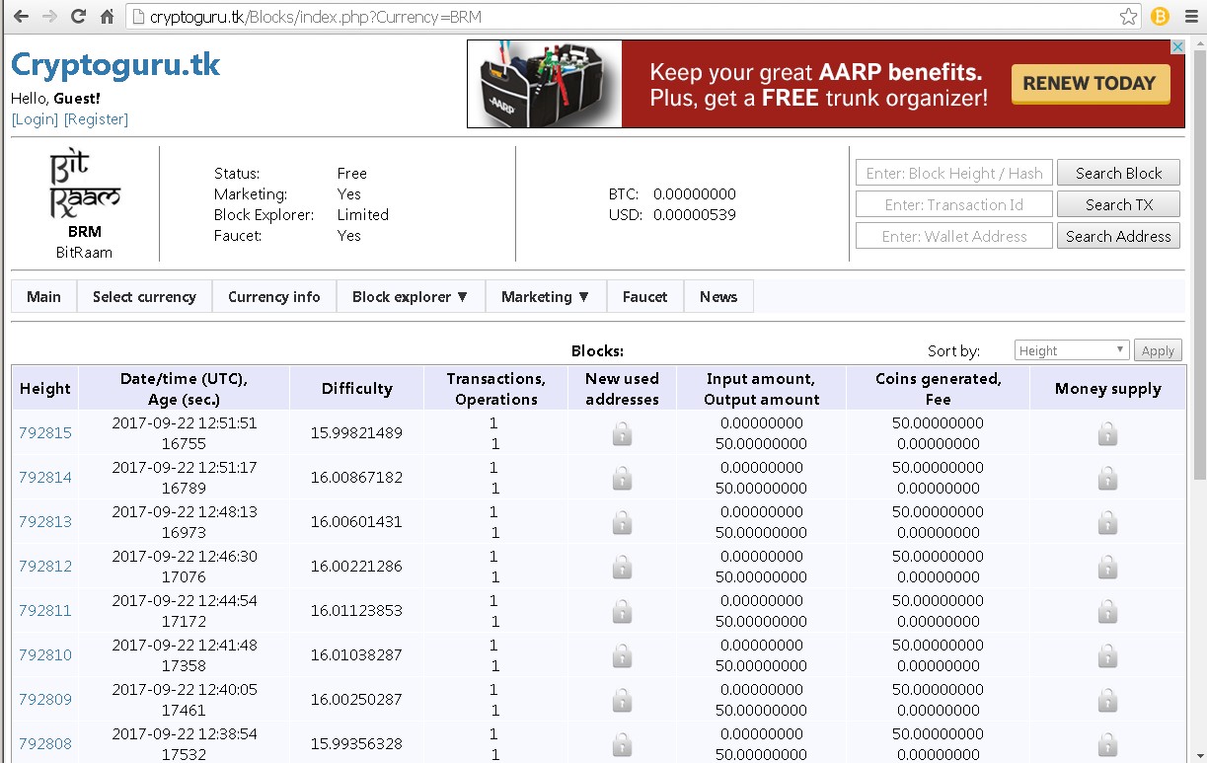Click the Search TX button
Screen dimensions: 1207x763
1118,204
